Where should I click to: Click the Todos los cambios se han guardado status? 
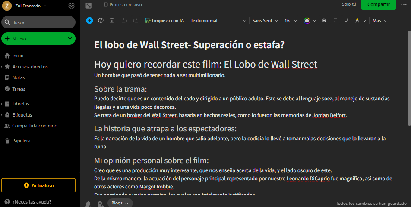point(371,203)
